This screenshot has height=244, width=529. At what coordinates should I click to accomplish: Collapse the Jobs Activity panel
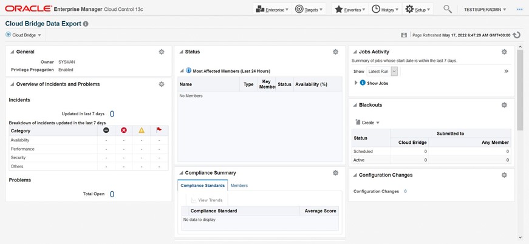355,52
